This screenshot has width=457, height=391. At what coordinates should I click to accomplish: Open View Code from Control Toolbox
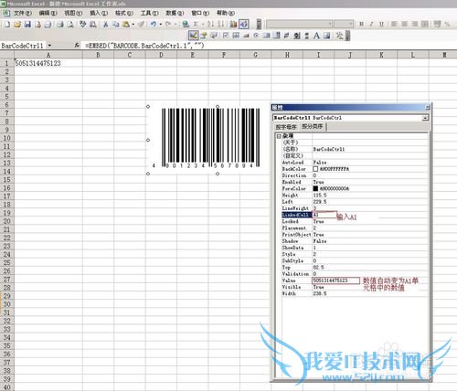tap(214, 36)
